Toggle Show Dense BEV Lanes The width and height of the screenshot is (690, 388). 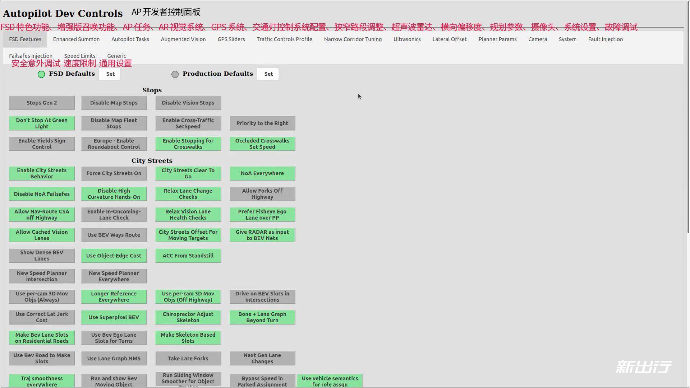[x=42, y=256]
